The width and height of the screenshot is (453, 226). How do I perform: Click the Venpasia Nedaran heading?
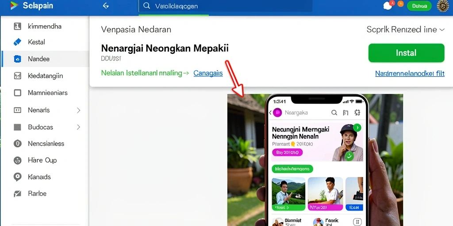click(136, 30)
